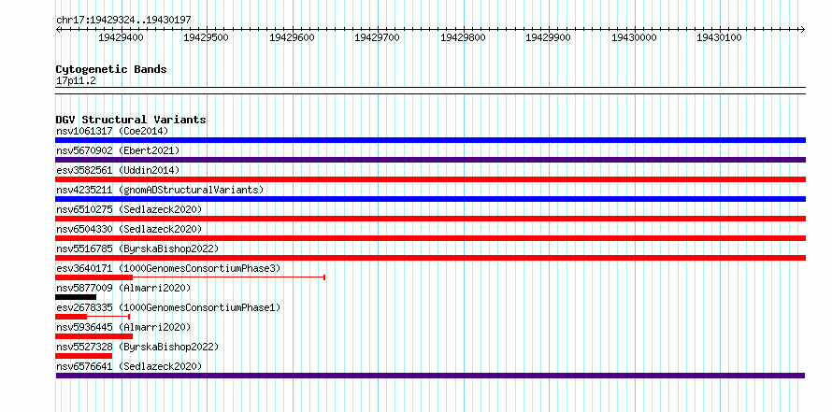Click ruler position 19430100
Screen dimensions: 832x412
[x=719, y=37]
